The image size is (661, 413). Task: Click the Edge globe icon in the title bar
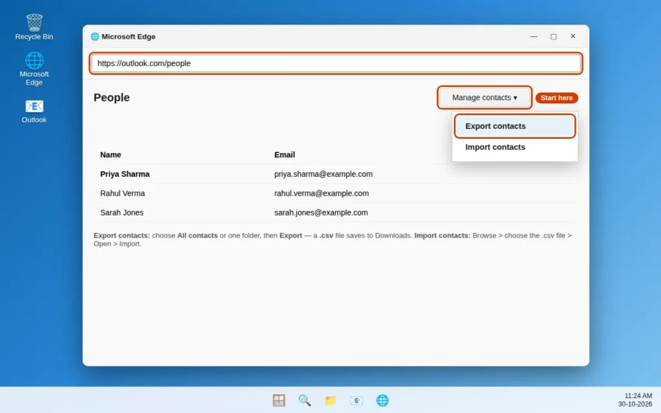[95, 37]
